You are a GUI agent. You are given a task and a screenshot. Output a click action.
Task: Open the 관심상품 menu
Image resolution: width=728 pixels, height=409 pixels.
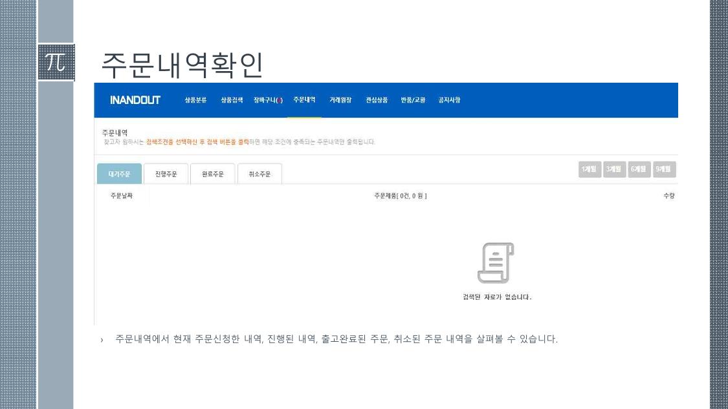(x=377, y=100)
